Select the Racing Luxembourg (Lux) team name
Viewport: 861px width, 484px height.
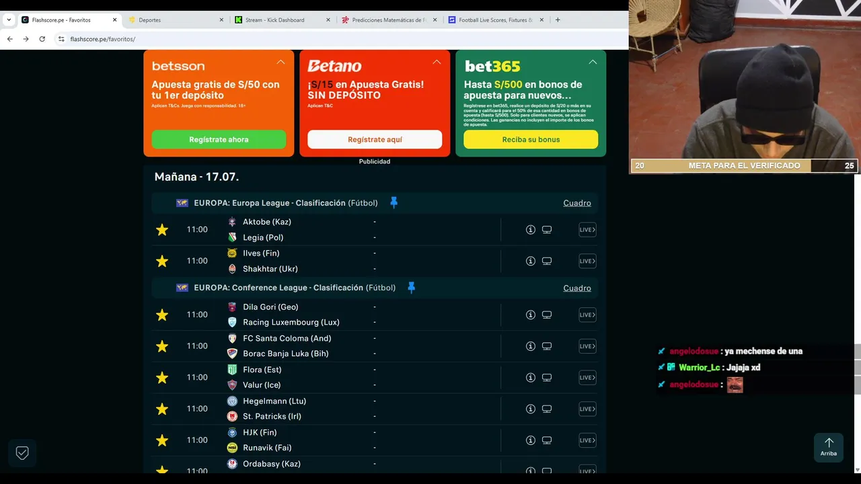coord(291,322)
